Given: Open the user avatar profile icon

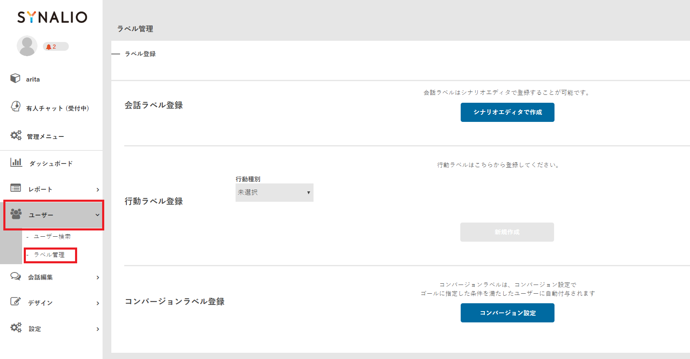Looking at the screenshot, I should pyautogui.click(x=27, y=46).
